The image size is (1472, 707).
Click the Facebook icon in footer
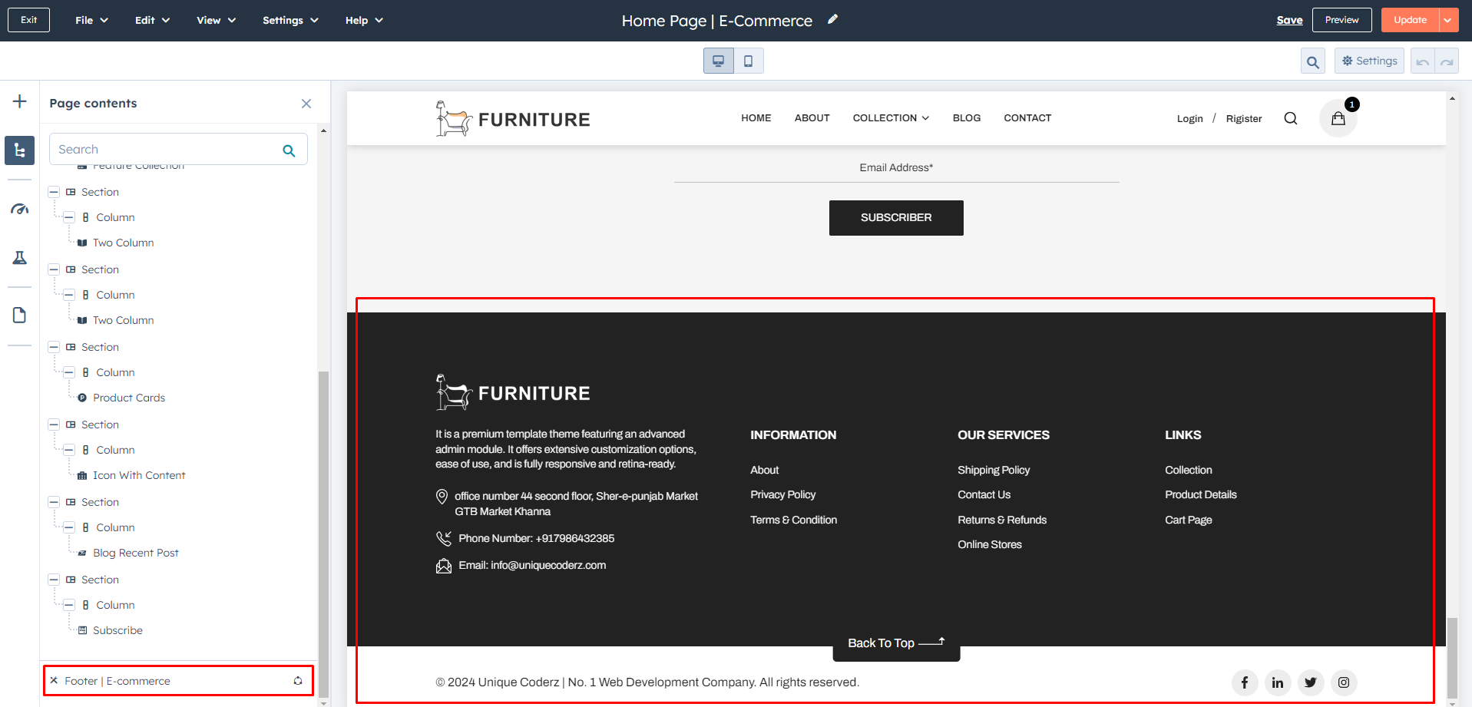[x=1244, y=682]
